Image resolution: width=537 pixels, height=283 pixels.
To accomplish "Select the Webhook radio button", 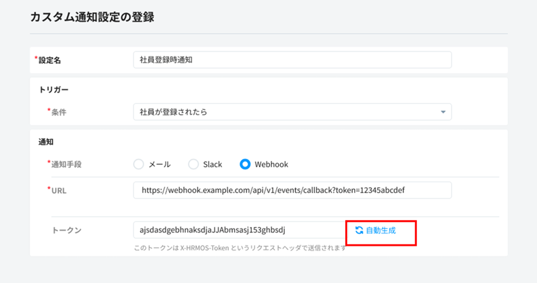I will [x=245, y=165].
